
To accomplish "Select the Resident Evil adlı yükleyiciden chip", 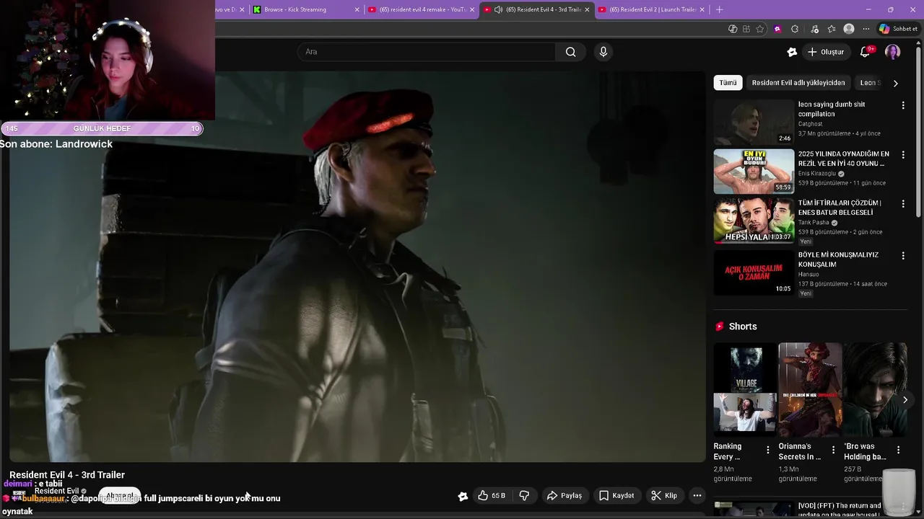I will click(798, 83).
